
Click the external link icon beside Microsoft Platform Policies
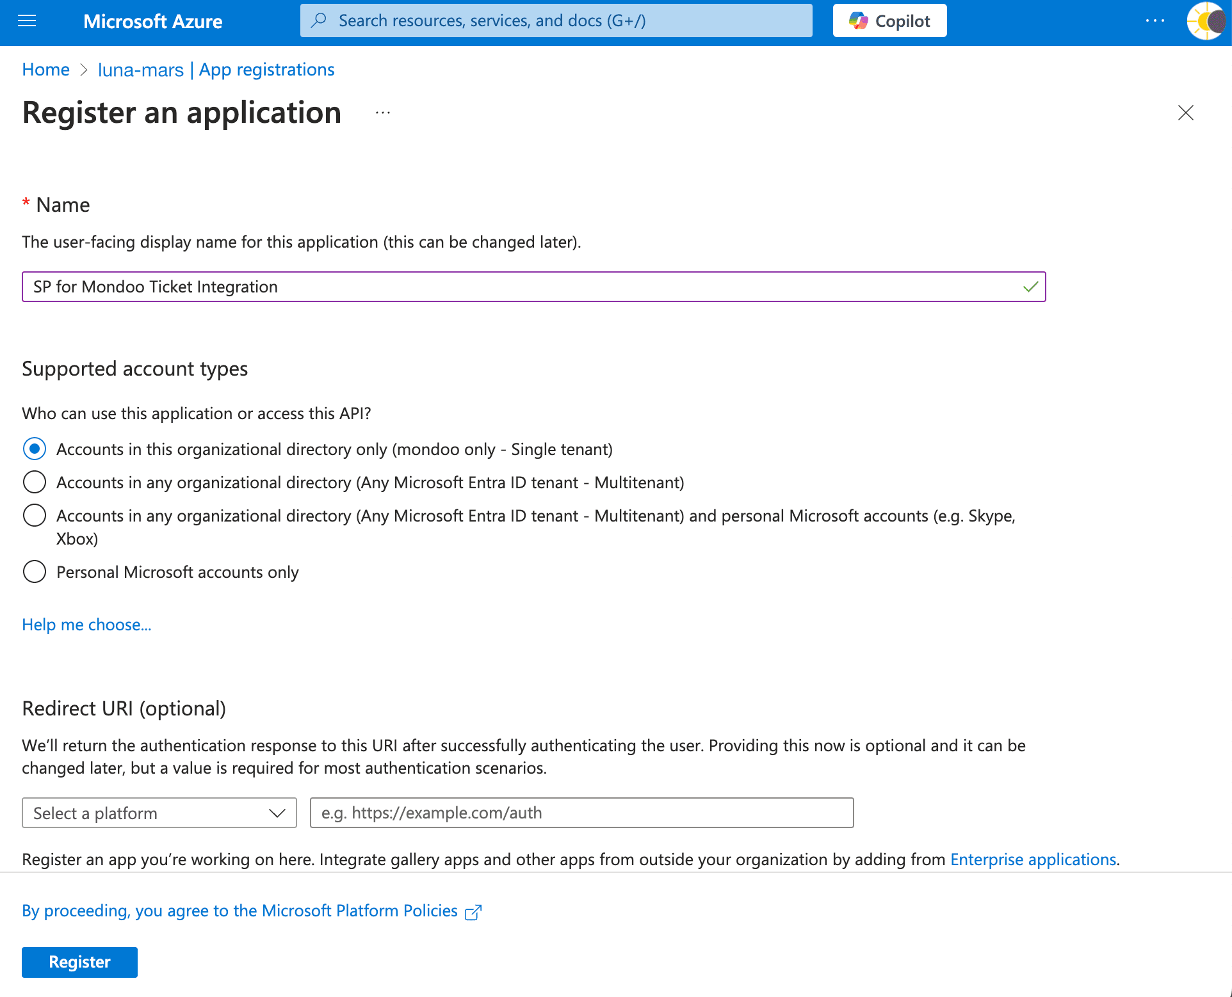473,911
